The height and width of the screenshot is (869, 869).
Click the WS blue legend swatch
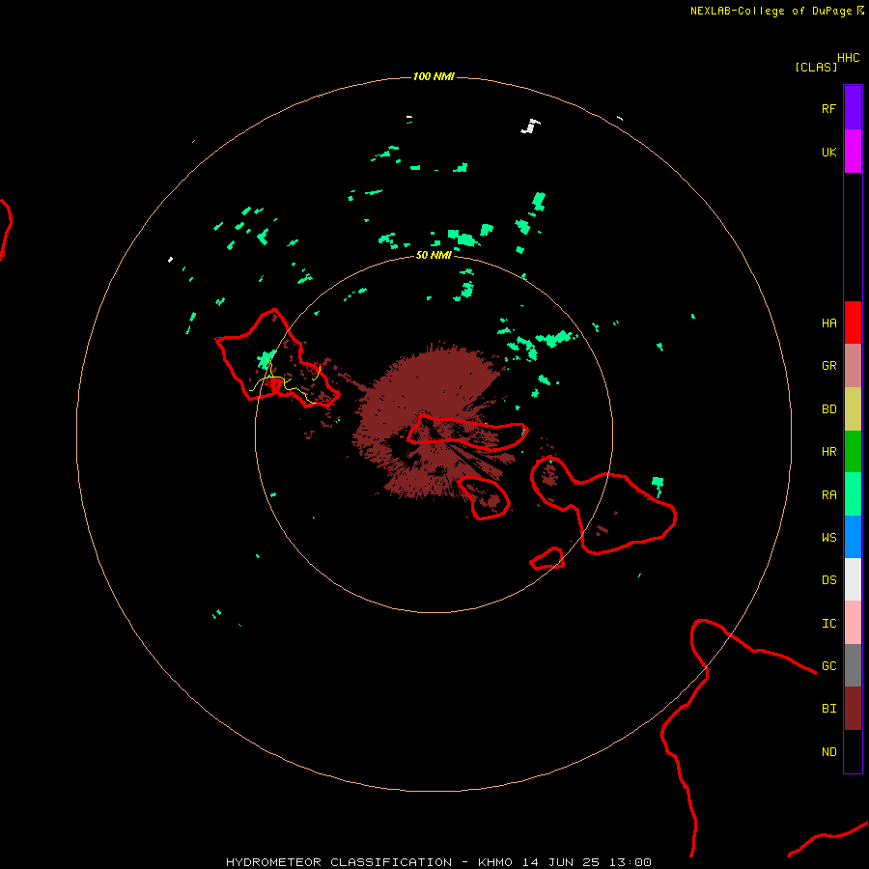tap(853, 537)
